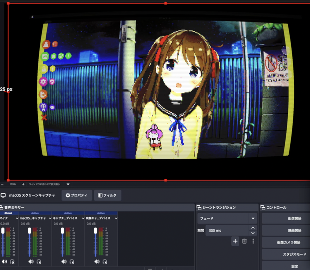Zoom in the preview with plus button
This screenshot has width=310, height=270.
point(23,184)
